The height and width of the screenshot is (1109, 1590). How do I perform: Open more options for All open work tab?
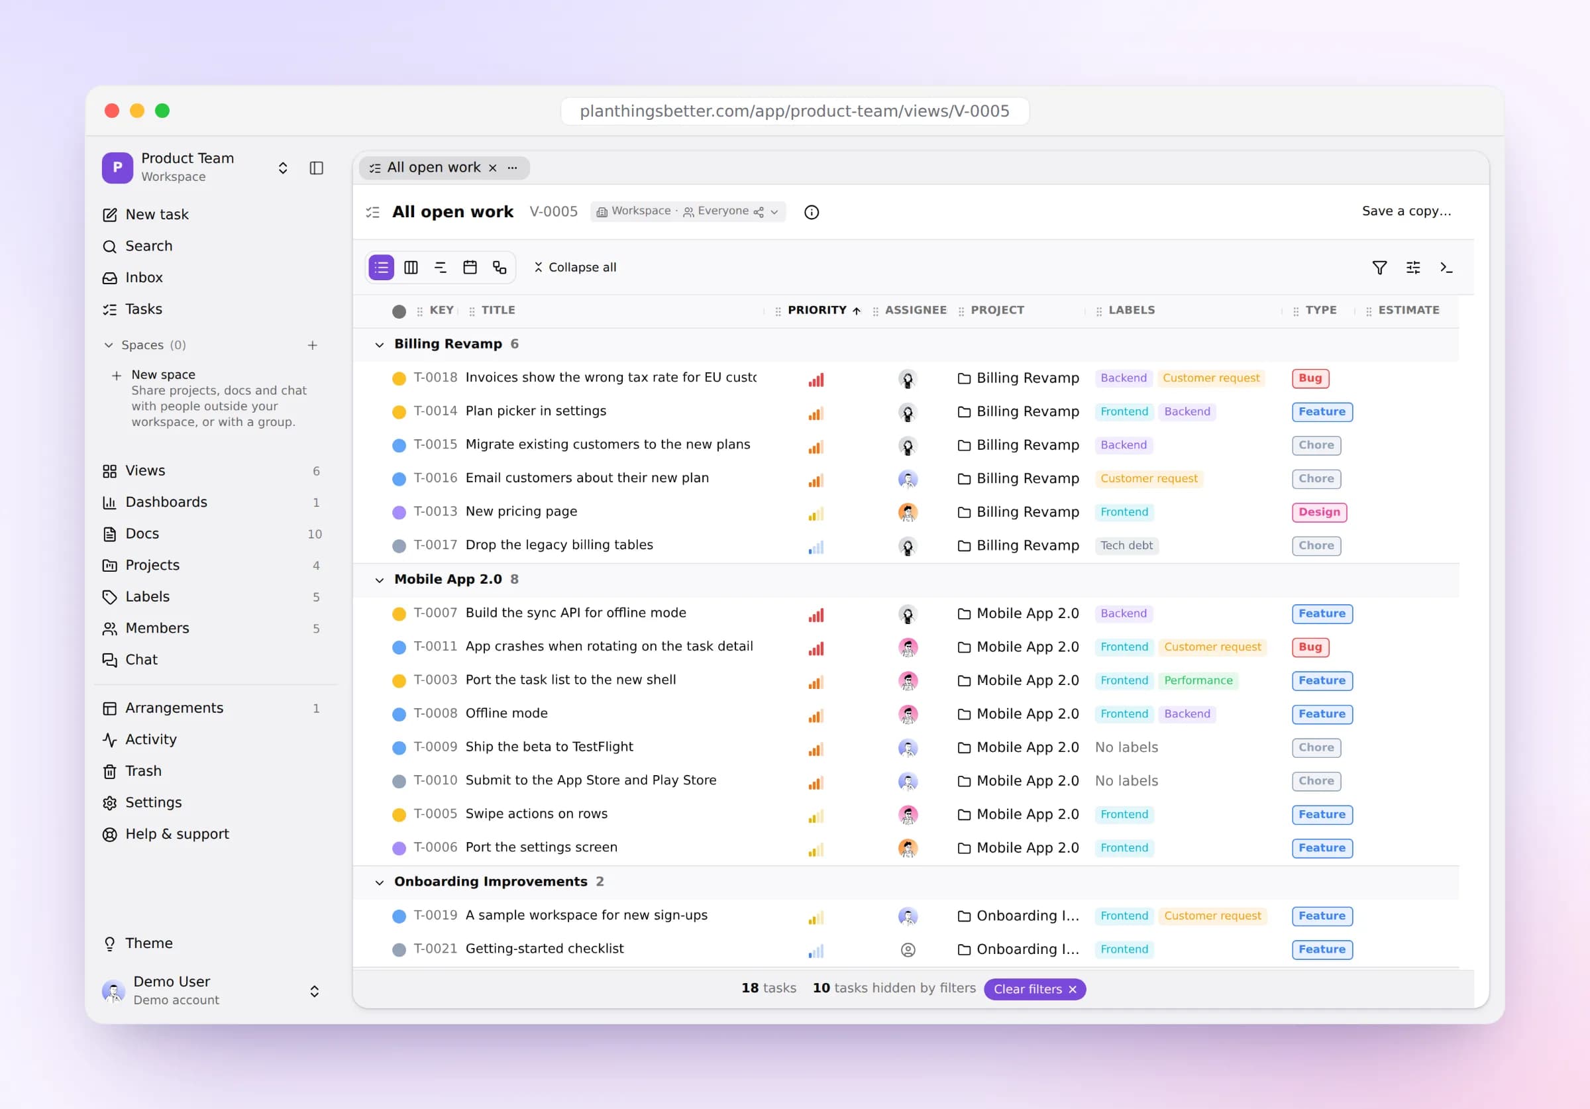point(513,168)
